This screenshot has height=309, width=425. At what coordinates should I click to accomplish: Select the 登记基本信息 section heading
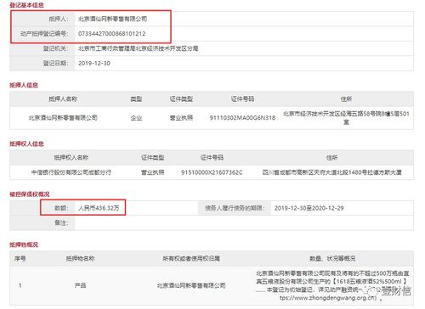pyautogui.click(x=26, y=5)
